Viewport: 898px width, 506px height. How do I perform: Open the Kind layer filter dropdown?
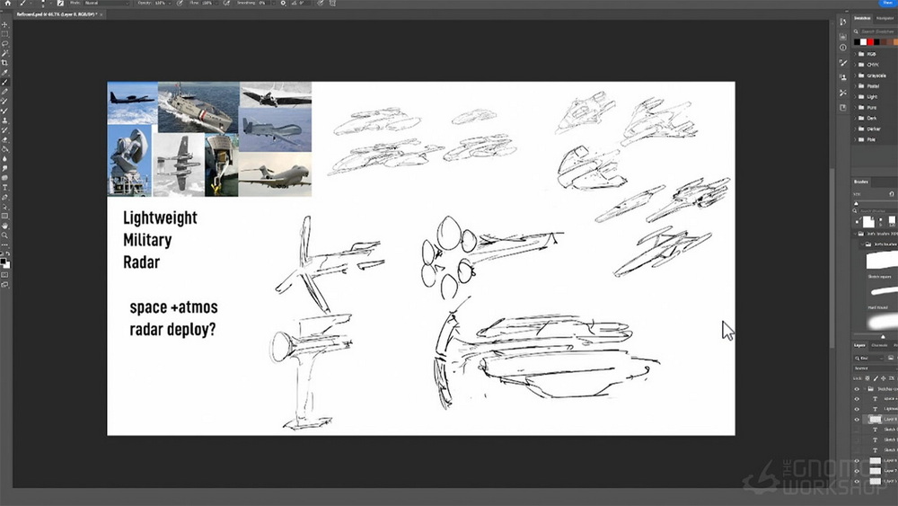pos(868,358)
